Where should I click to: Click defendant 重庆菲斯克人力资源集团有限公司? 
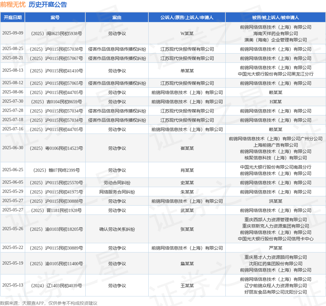tap(275, 226)
